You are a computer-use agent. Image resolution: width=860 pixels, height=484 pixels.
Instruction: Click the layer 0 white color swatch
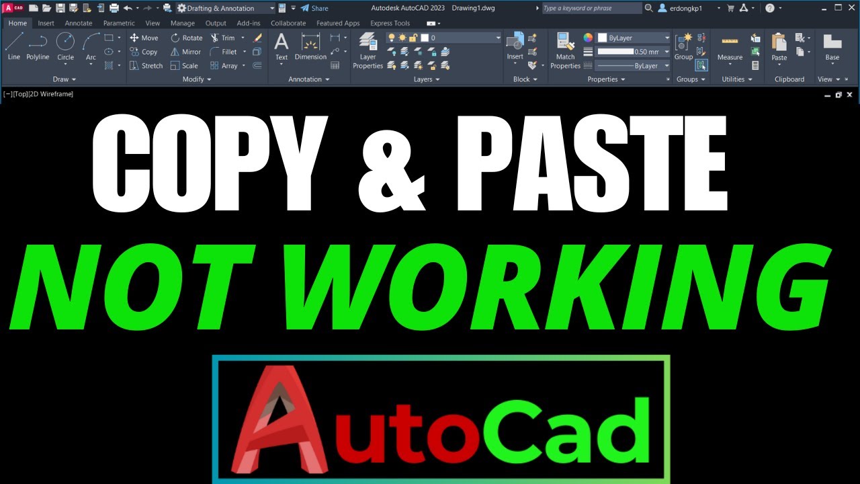[x=425, y=38]
